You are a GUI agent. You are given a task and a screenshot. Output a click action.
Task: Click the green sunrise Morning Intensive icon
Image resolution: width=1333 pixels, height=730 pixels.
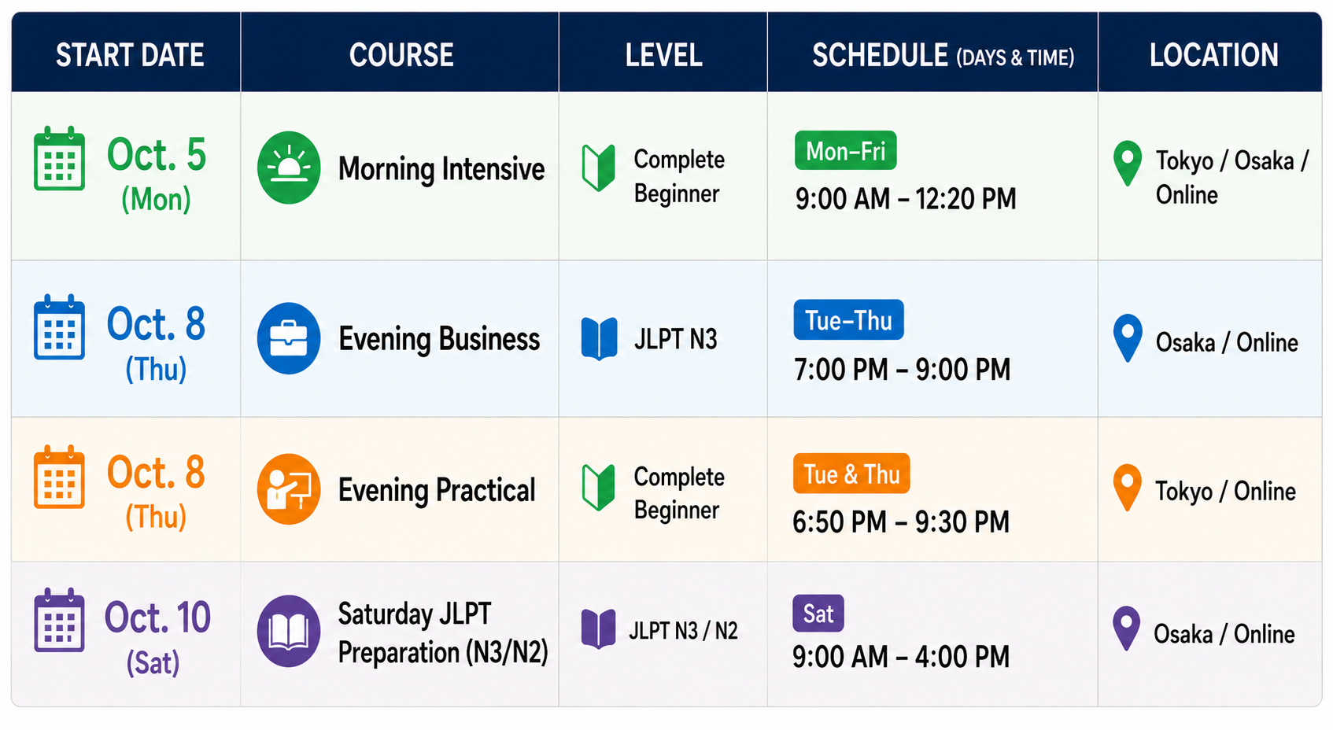pyautogui.click(x=289, y=168)
